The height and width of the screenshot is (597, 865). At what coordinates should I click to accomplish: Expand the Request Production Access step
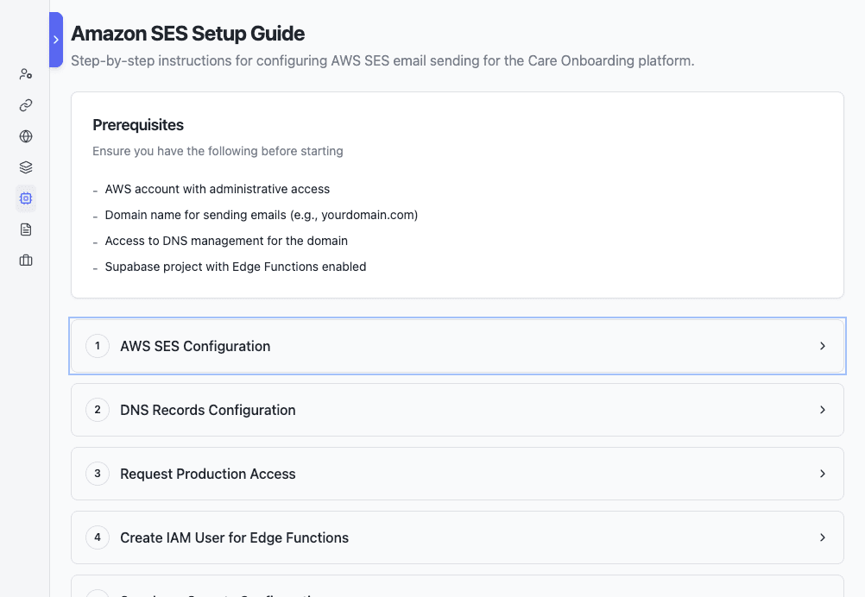[x=458, y=474]
